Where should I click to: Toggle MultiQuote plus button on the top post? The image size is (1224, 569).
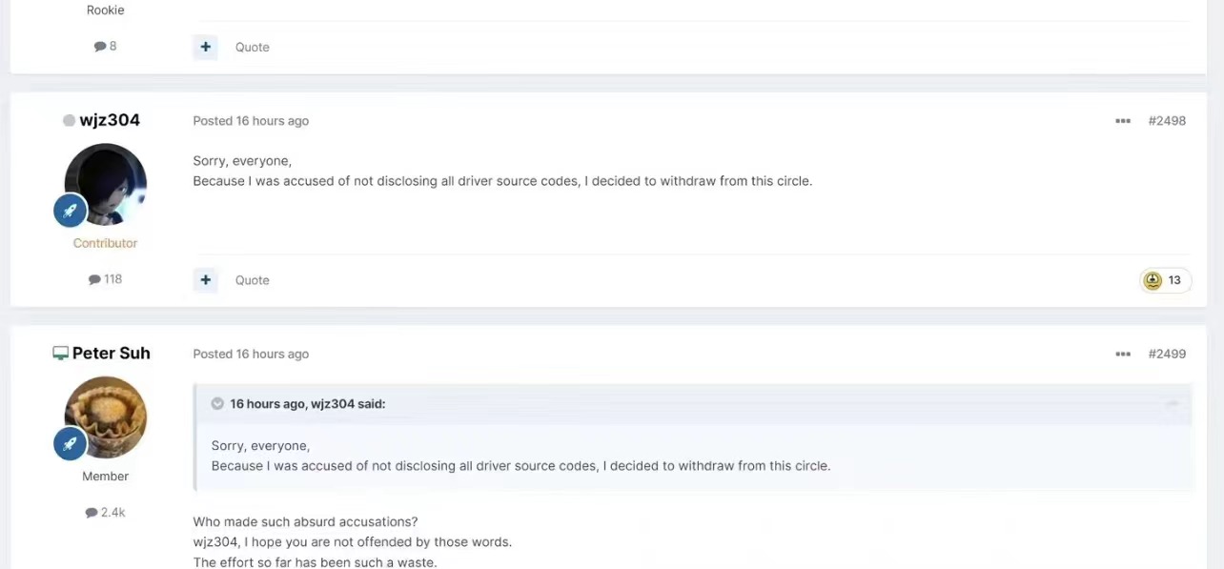(x=205, y=47)
